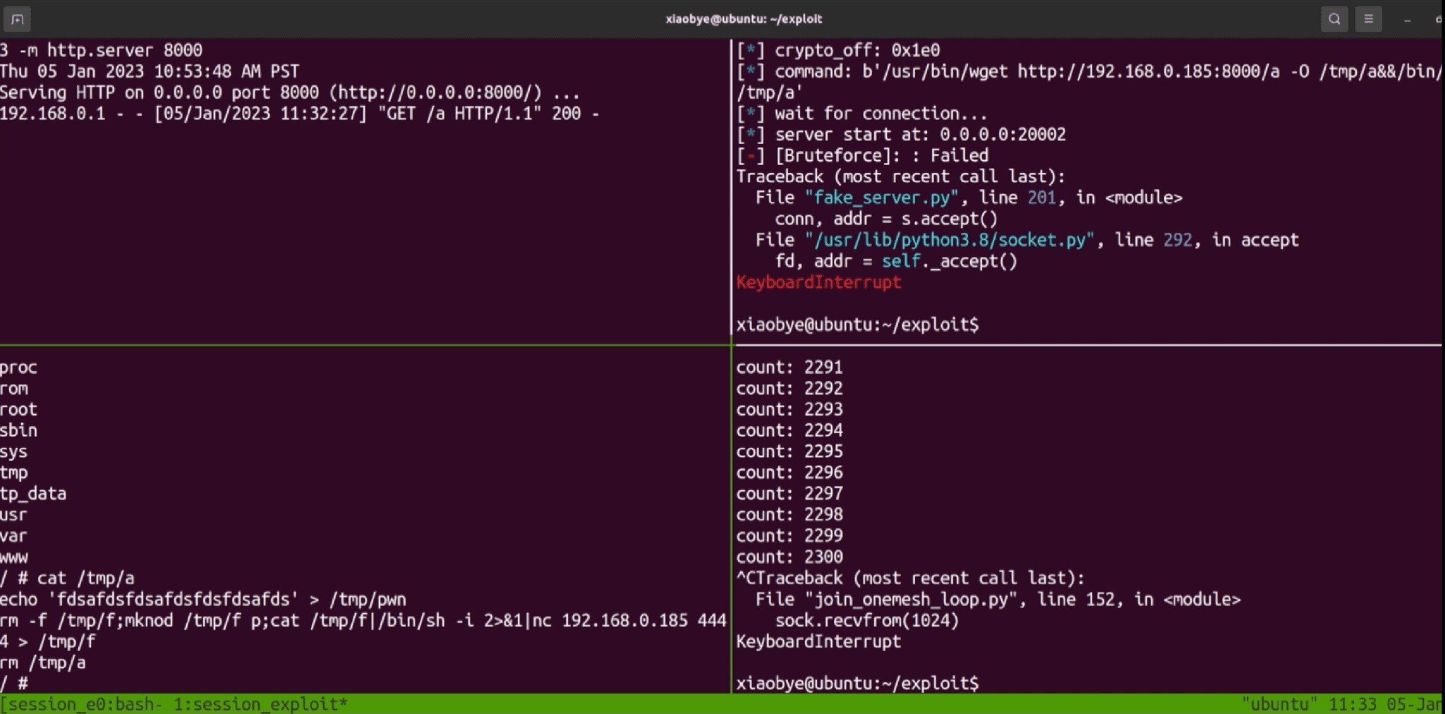Viewport: 1445px width, 714px height.
Task: Click the top-right pane shell prompt
Action: [857, 325]
